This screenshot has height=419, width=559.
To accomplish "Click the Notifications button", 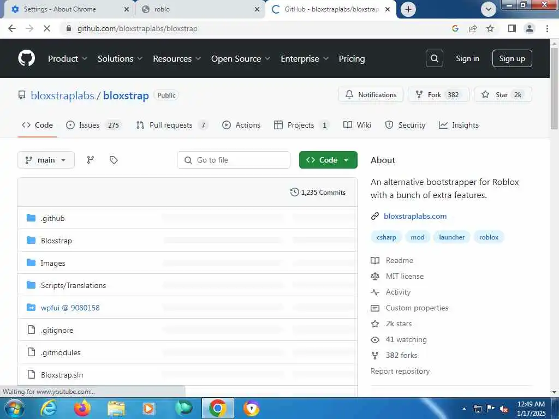I will 371,94.
